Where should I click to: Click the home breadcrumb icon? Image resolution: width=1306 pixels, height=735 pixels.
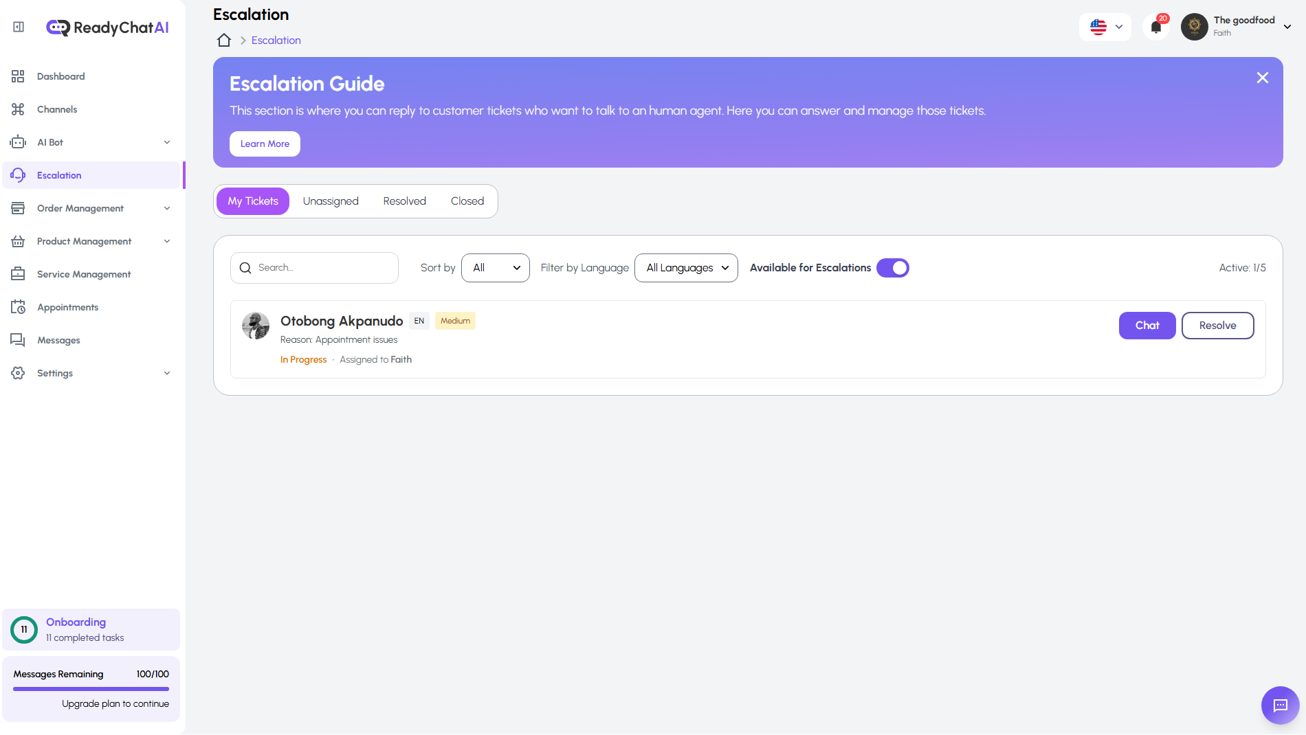(x=224, y=40)
